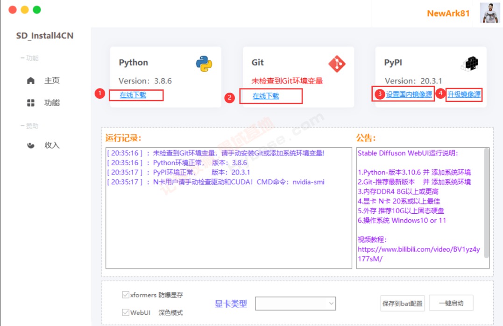Click the Python 在线下载 link
Screen dimensions: 503x326
(x=133, y=95)
